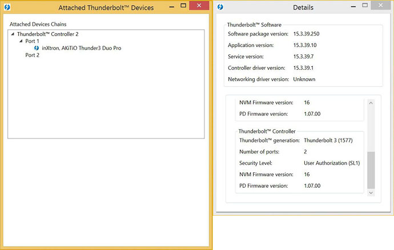394x250 pixels.
Task: Close the Attached Thunderbolt Devices window
Action: coord(199,6)
